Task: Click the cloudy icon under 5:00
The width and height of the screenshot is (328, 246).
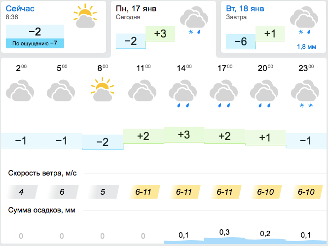Action: click(x=62, y=91)
